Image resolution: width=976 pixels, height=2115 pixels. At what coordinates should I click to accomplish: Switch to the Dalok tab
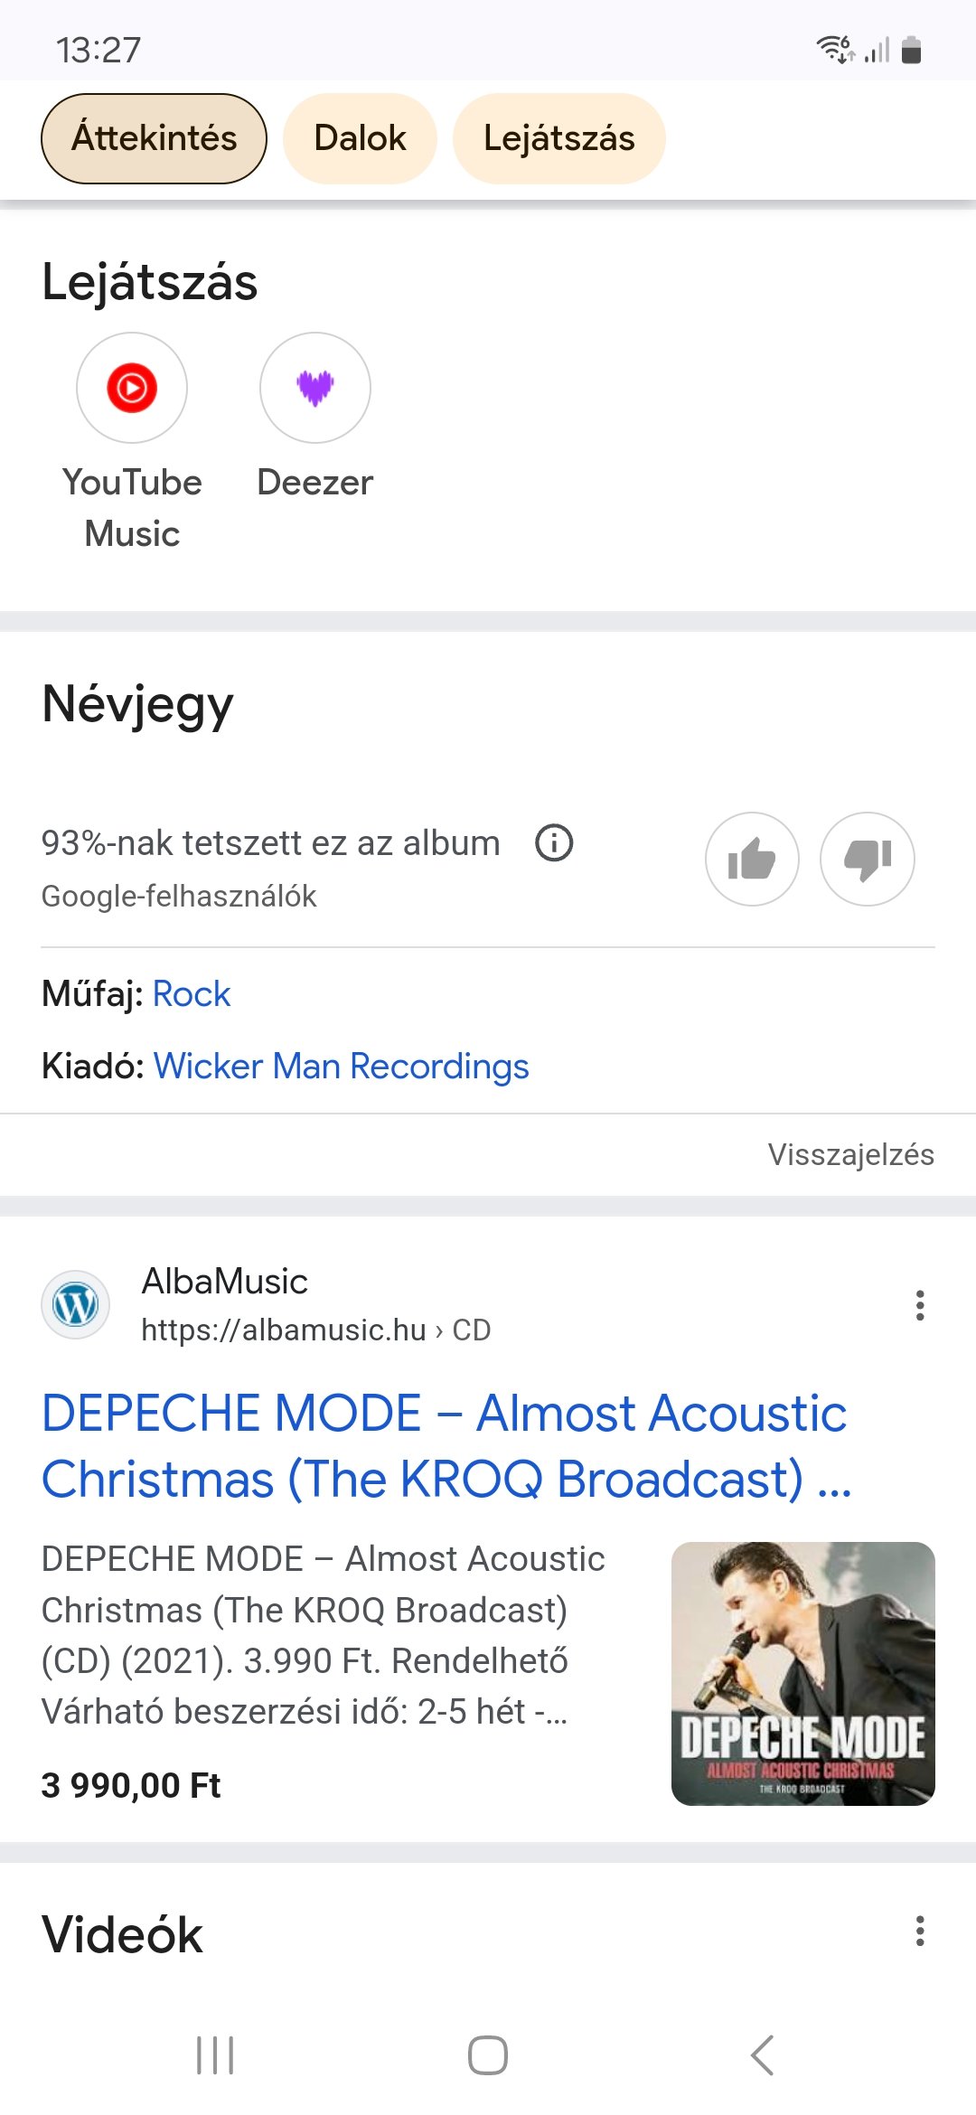360,138
